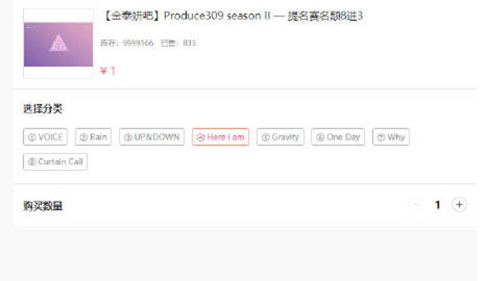This screenshot has width=485, height=281.
Task: Click the minus icon to decrease quantity
Action: [416, 205]
